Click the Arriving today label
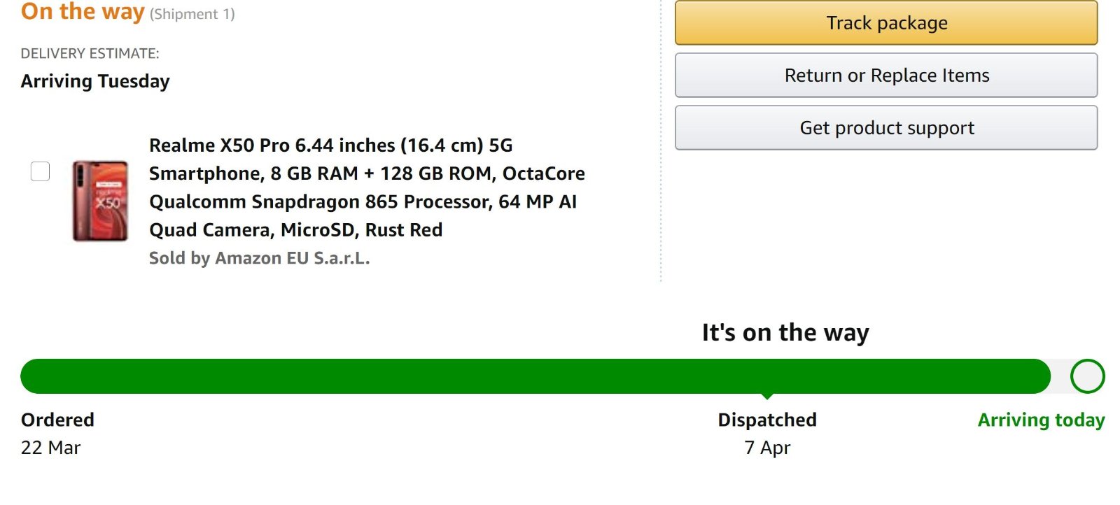This screenshot has height=505, width=1120. coord(1041,420)
